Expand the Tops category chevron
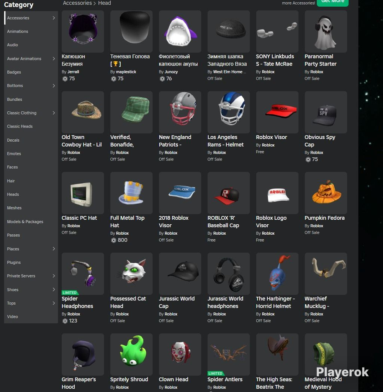Viewport: 383px width, 392px height. point(54,303)
